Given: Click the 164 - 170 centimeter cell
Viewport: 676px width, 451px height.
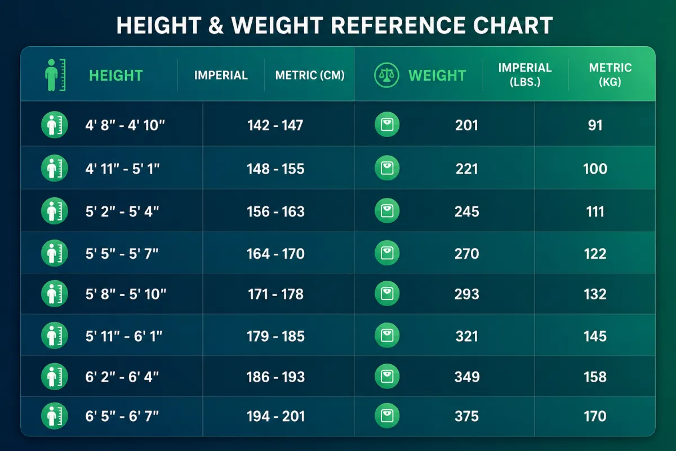Looking at the screenshot, I should (x=276, y=254).
